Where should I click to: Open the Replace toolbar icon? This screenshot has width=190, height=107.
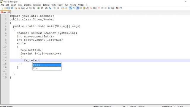click(50, 8)
